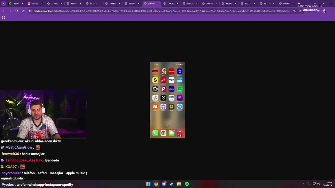Close the active 5005ab tab

pyautogui.click(x=158, y=4)
